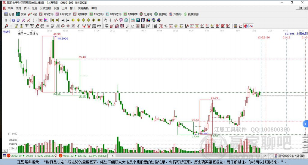The width and height of the screenshot is (308, 165).
Task: Open the 资讯 menu
Action: (26, 8)
